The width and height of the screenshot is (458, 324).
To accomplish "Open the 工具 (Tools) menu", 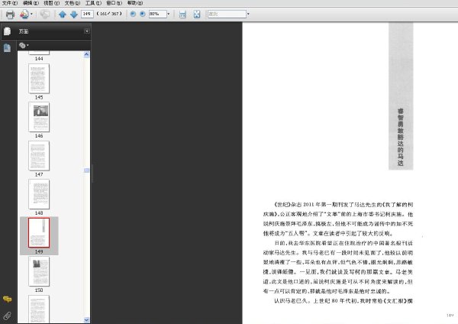I will coord(93,3).
